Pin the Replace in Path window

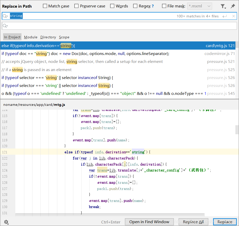233,6
